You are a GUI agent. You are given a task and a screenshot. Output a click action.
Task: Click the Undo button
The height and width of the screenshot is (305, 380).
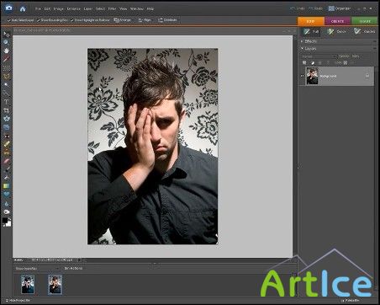298,8
